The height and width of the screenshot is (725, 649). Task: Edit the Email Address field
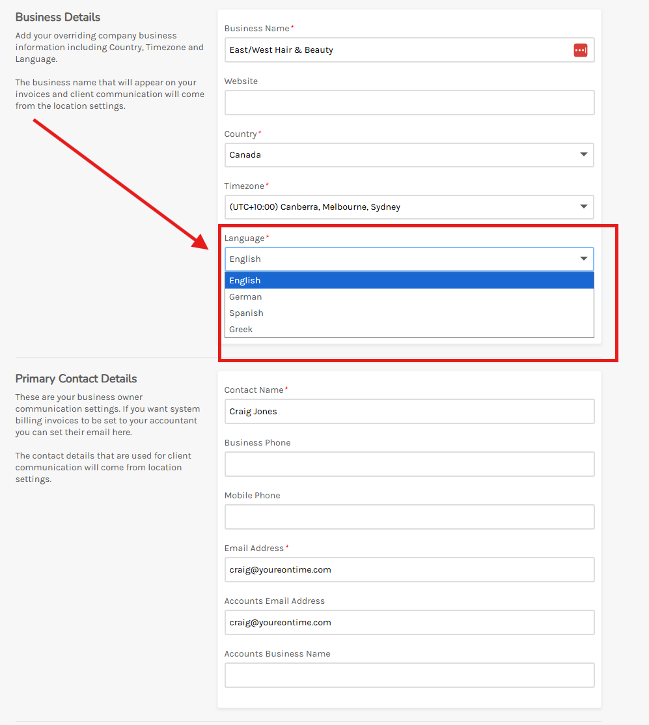click(x=409, y=569)
